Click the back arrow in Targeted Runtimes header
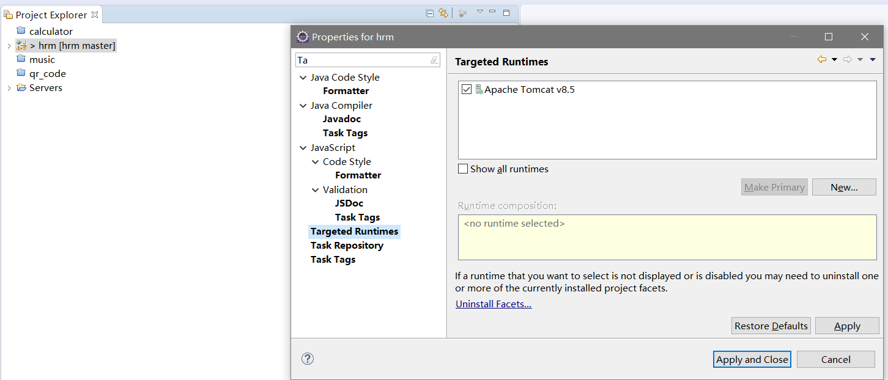 [822, 59]
